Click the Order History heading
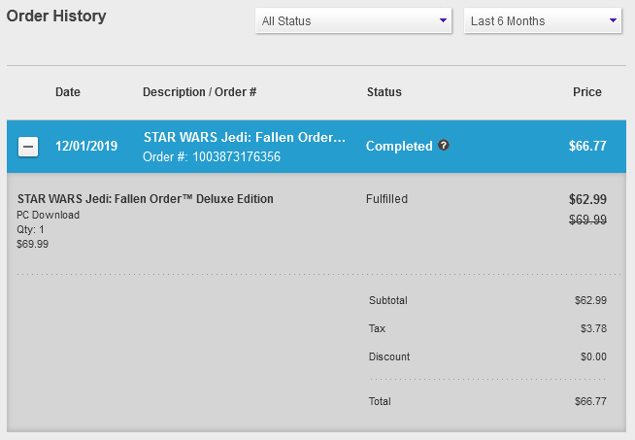This screenshot has height=440, width=635. tap(56, 17)
